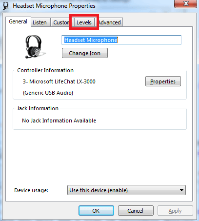Click the Change Icon button
The image size is (199, 221).
click(85, 53)
